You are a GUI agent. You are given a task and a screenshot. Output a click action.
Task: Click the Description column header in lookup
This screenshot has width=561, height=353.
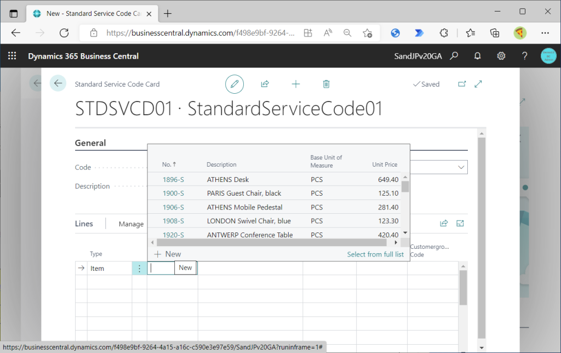coord(221,164)
